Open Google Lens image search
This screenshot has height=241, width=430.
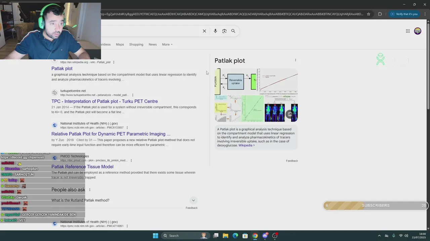pos(224,31)
